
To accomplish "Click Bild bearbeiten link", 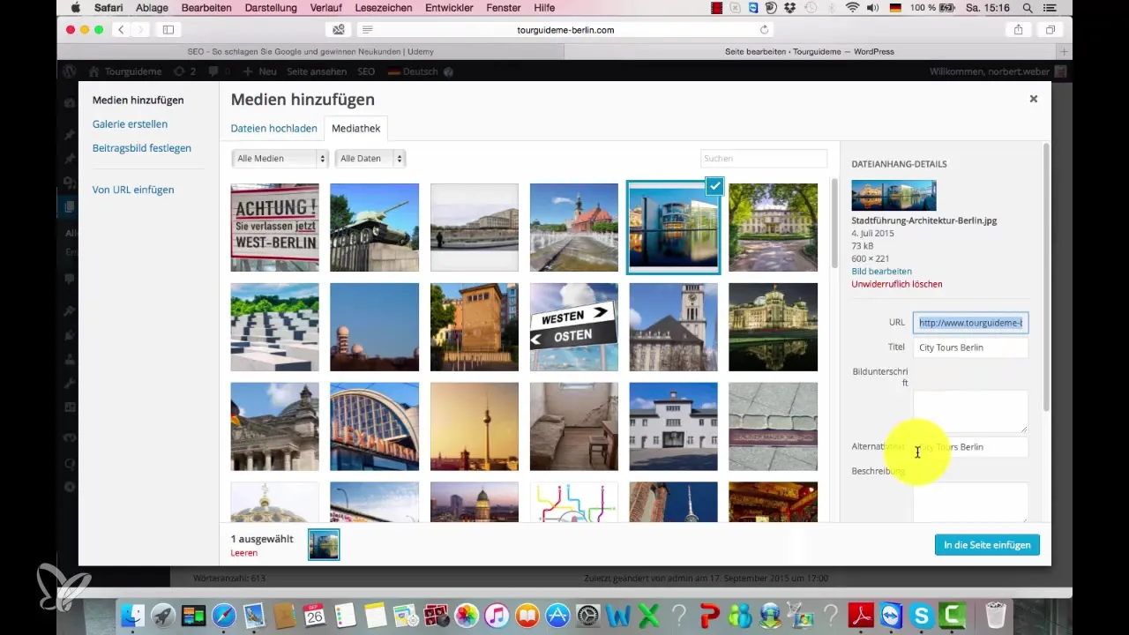I will (881, 272).
